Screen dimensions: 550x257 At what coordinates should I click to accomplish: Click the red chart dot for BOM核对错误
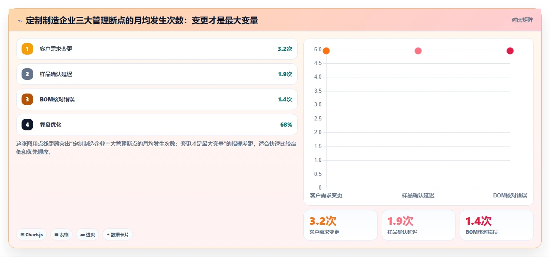[x=510, y=51]
